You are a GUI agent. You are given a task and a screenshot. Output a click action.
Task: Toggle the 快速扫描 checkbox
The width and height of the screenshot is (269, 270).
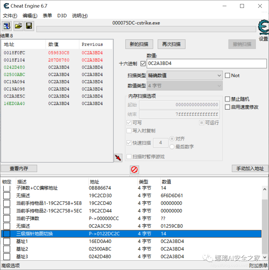point(129,143)
